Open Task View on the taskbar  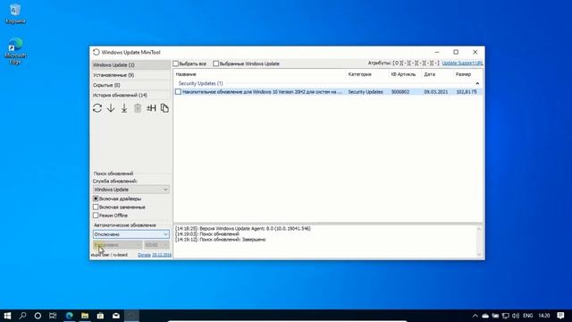tap(53, 316)
